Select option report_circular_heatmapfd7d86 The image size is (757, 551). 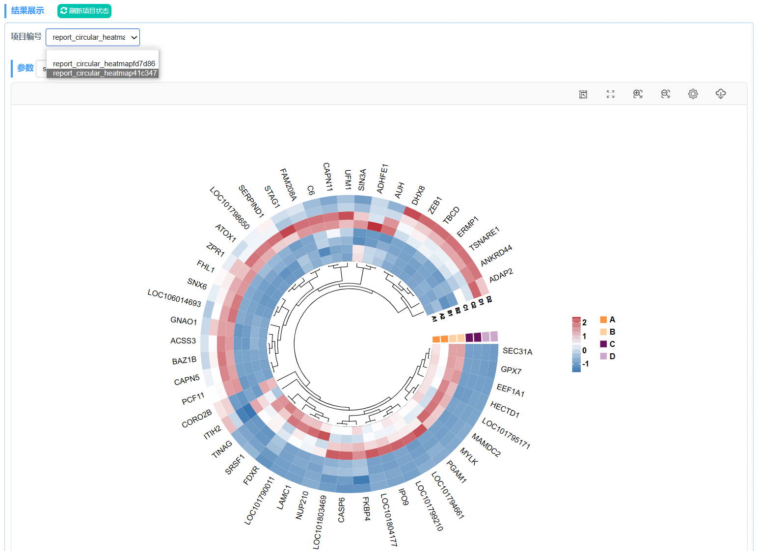[x=104, y=64]
